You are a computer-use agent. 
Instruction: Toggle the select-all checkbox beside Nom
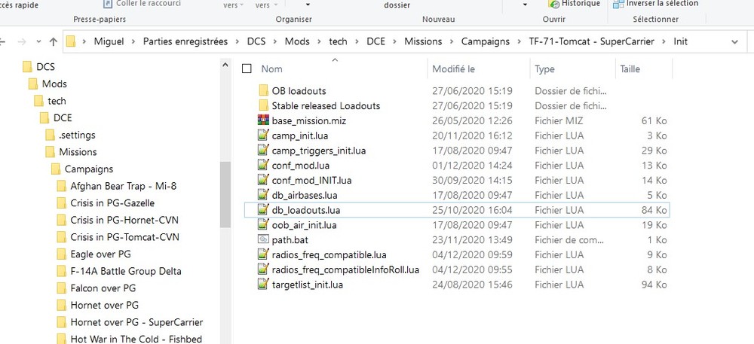[247, 69]
